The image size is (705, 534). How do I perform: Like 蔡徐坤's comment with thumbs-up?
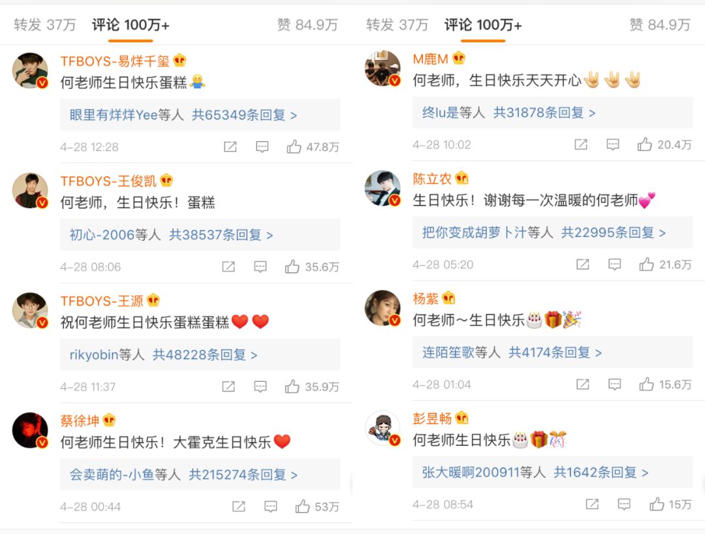pos(303,507)
